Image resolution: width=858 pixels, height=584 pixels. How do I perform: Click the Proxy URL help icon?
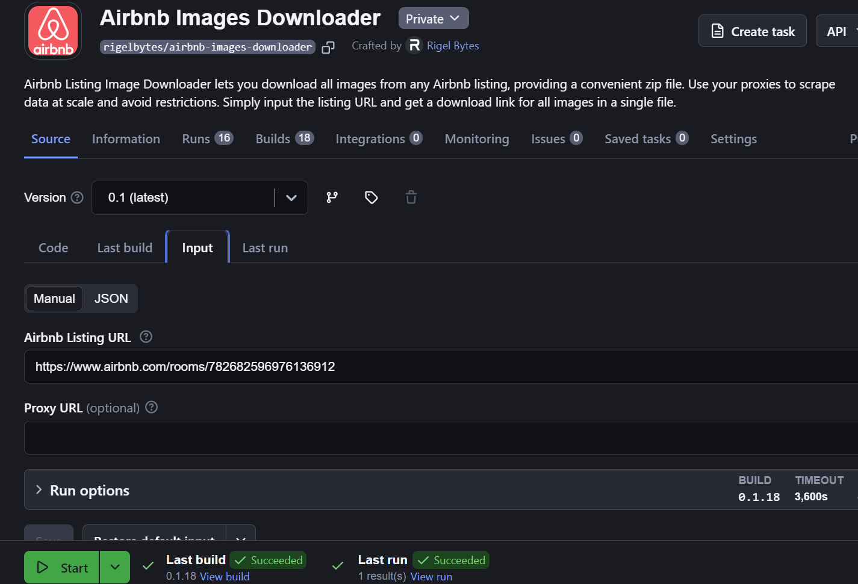(x=152, y=408)
